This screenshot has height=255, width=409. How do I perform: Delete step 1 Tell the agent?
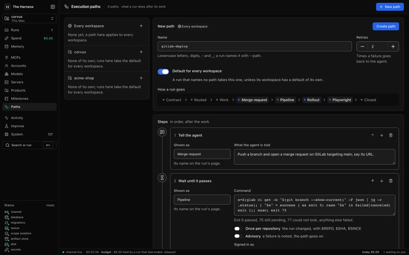pos(391,135)
